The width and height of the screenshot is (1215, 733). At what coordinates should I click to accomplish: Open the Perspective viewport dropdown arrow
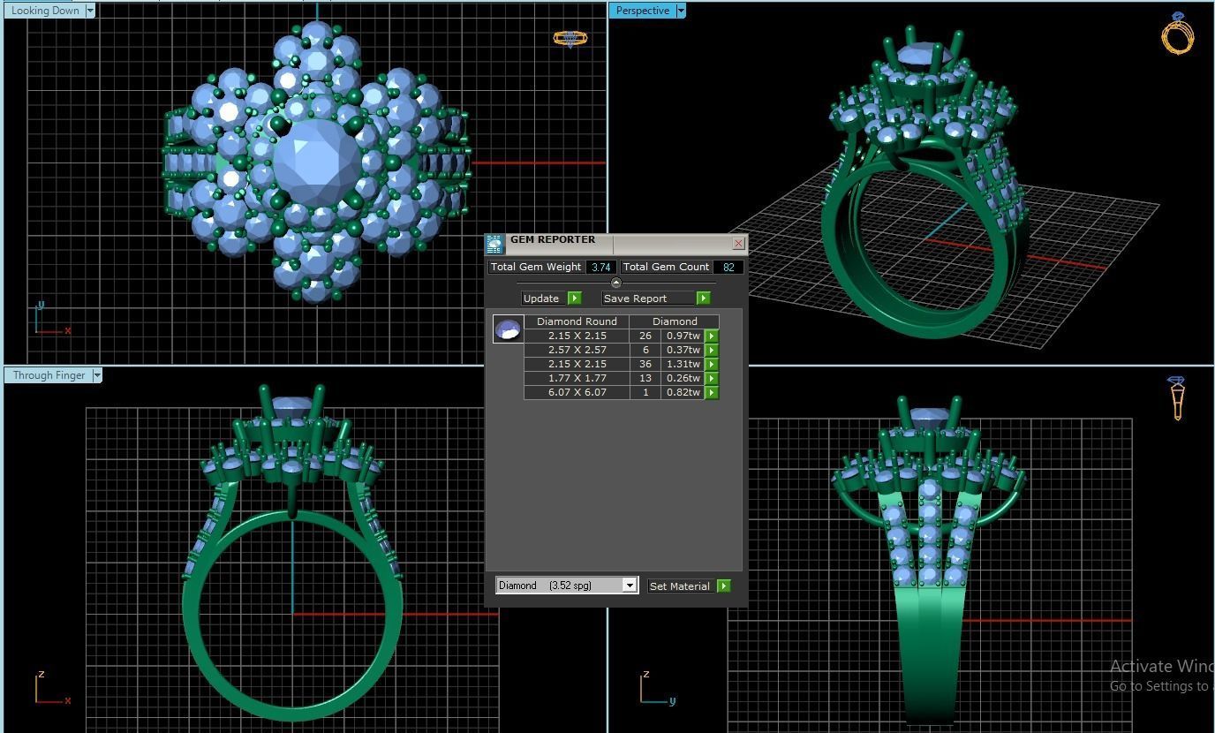[x=681, y=11]
